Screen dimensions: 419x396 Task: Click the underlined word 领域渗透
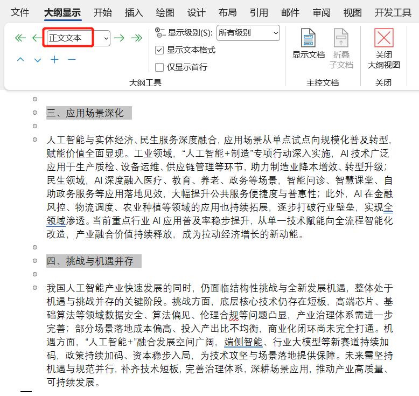66,221
